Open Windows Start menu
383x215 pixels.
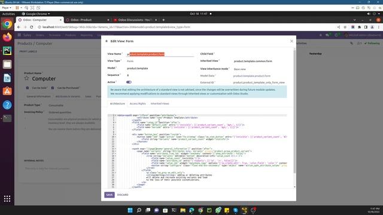pos(130,210)
